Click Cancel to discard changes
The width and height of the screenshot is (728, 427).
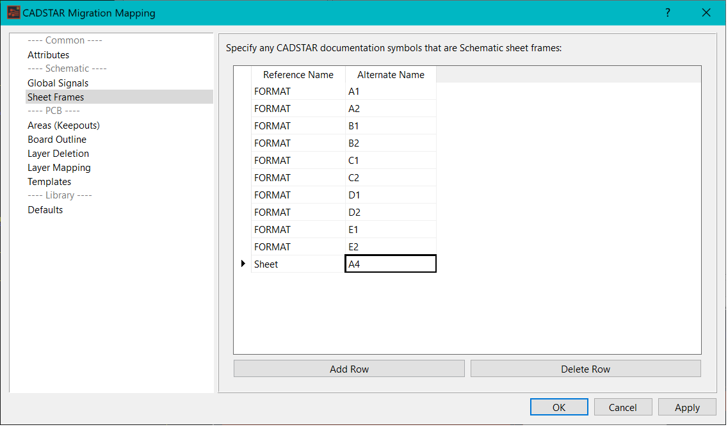[622, 408]
